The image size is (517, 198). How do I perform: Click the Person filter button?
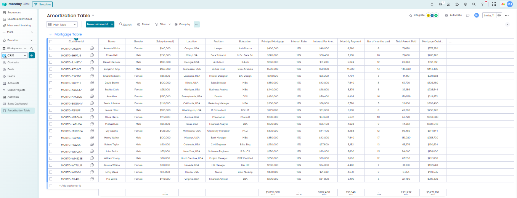click(x=144, y=24)
